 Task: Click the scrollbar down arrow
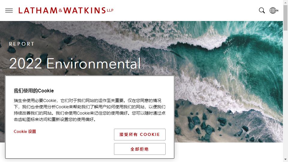(285, 159)
